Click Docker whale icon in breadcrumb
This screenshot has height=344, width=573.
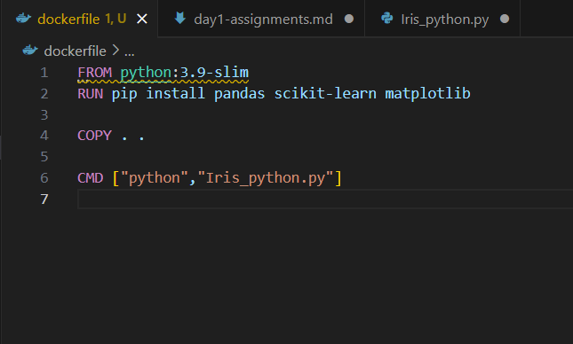tap(30, 50)
